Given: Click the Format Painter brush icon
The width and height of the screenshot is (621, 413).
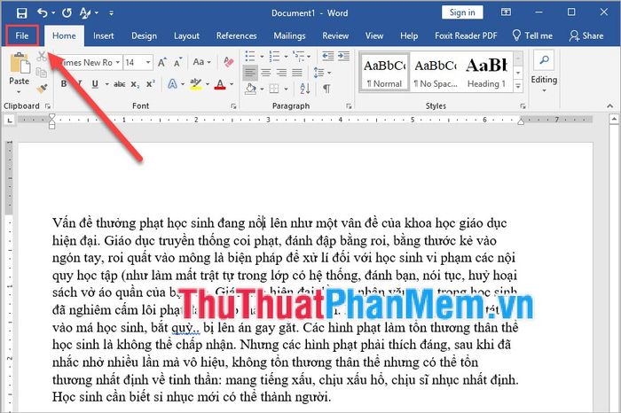Looking at the screenshot, I should [x=42, y=89].
